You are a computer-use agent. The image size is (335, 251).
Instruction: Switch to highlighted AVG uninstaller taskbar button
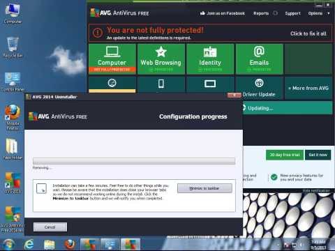point(131,245)
